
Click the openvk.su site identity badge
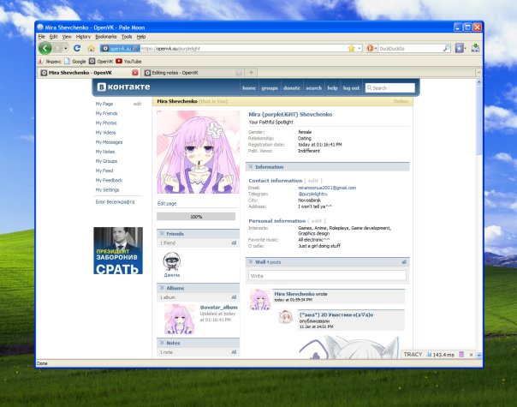coord(120,49)
